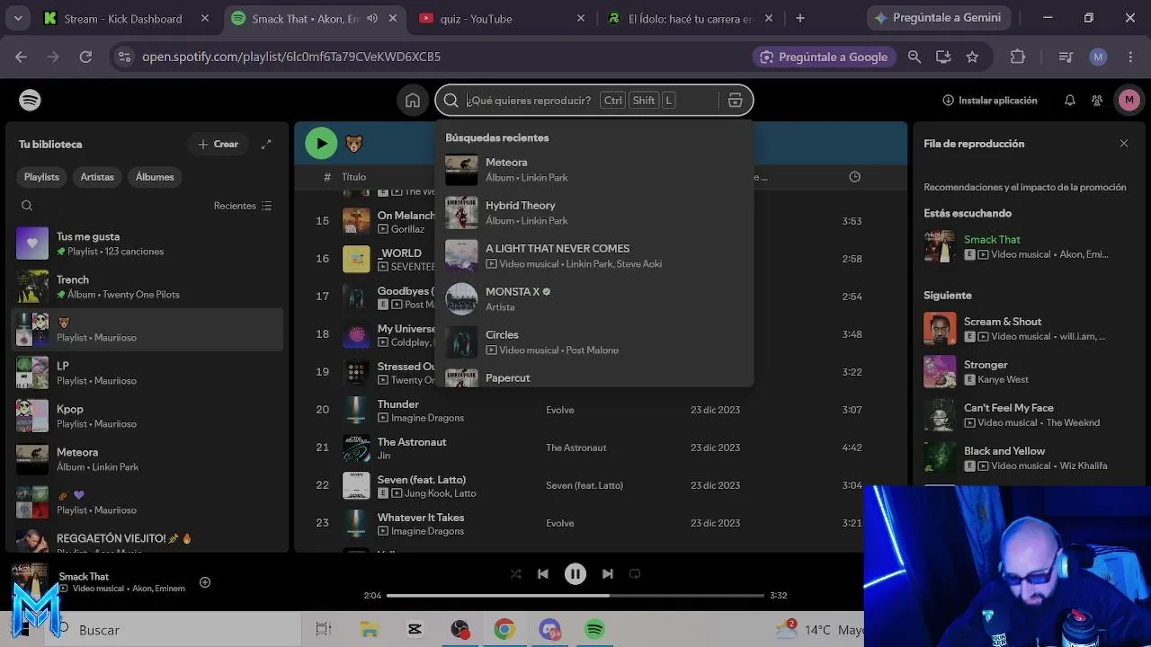Open the tab search dropdown arrow

pyautogui.click(x=18, y=18)
